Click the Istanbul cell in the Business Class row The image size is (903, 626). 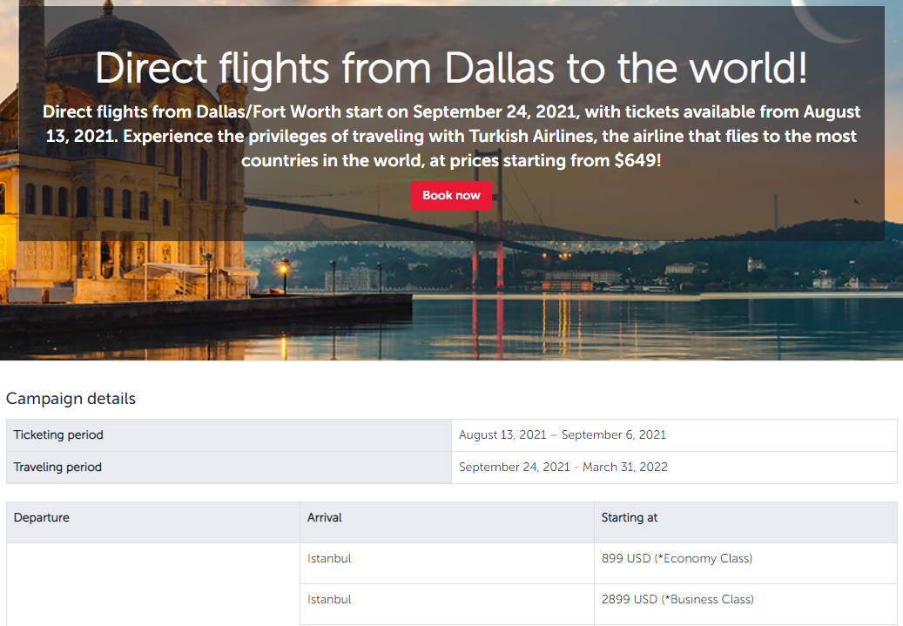(447, 604)
